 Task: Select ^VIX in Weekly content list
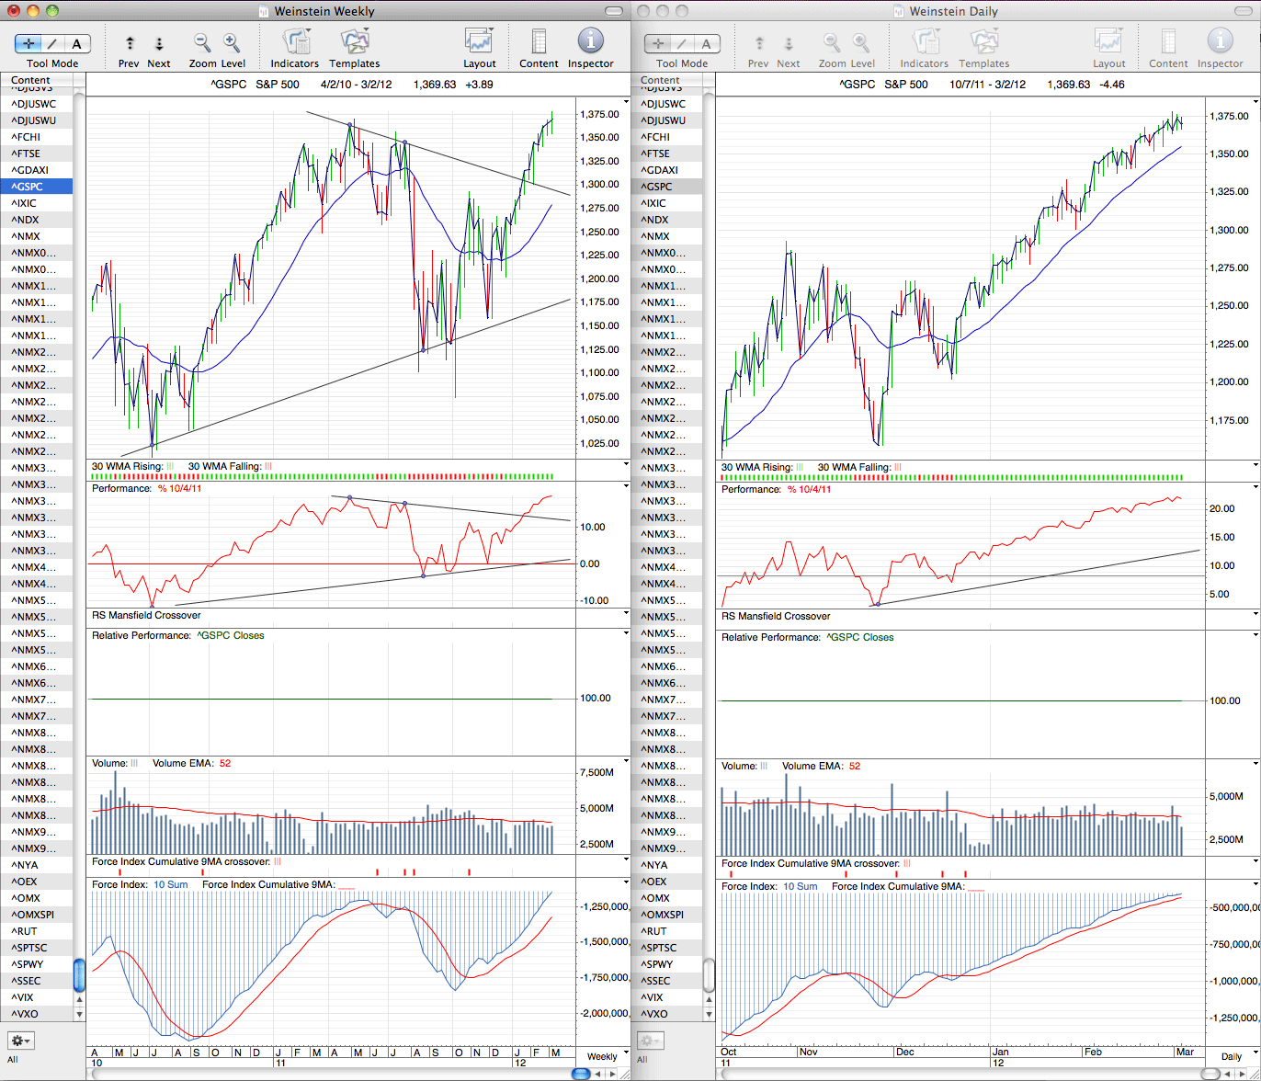(37, 997)
